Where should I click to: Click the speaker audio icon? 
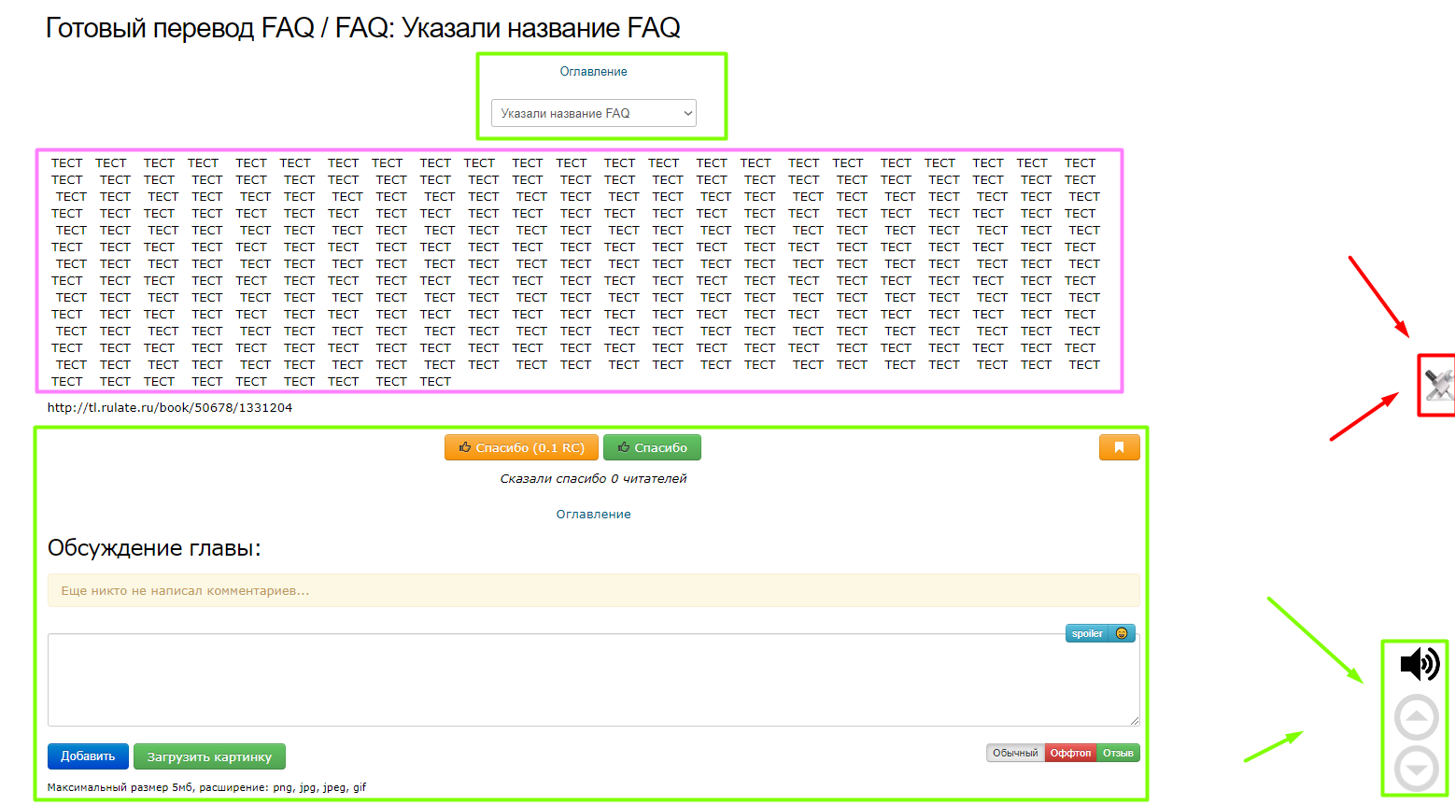pos(1419,664)
